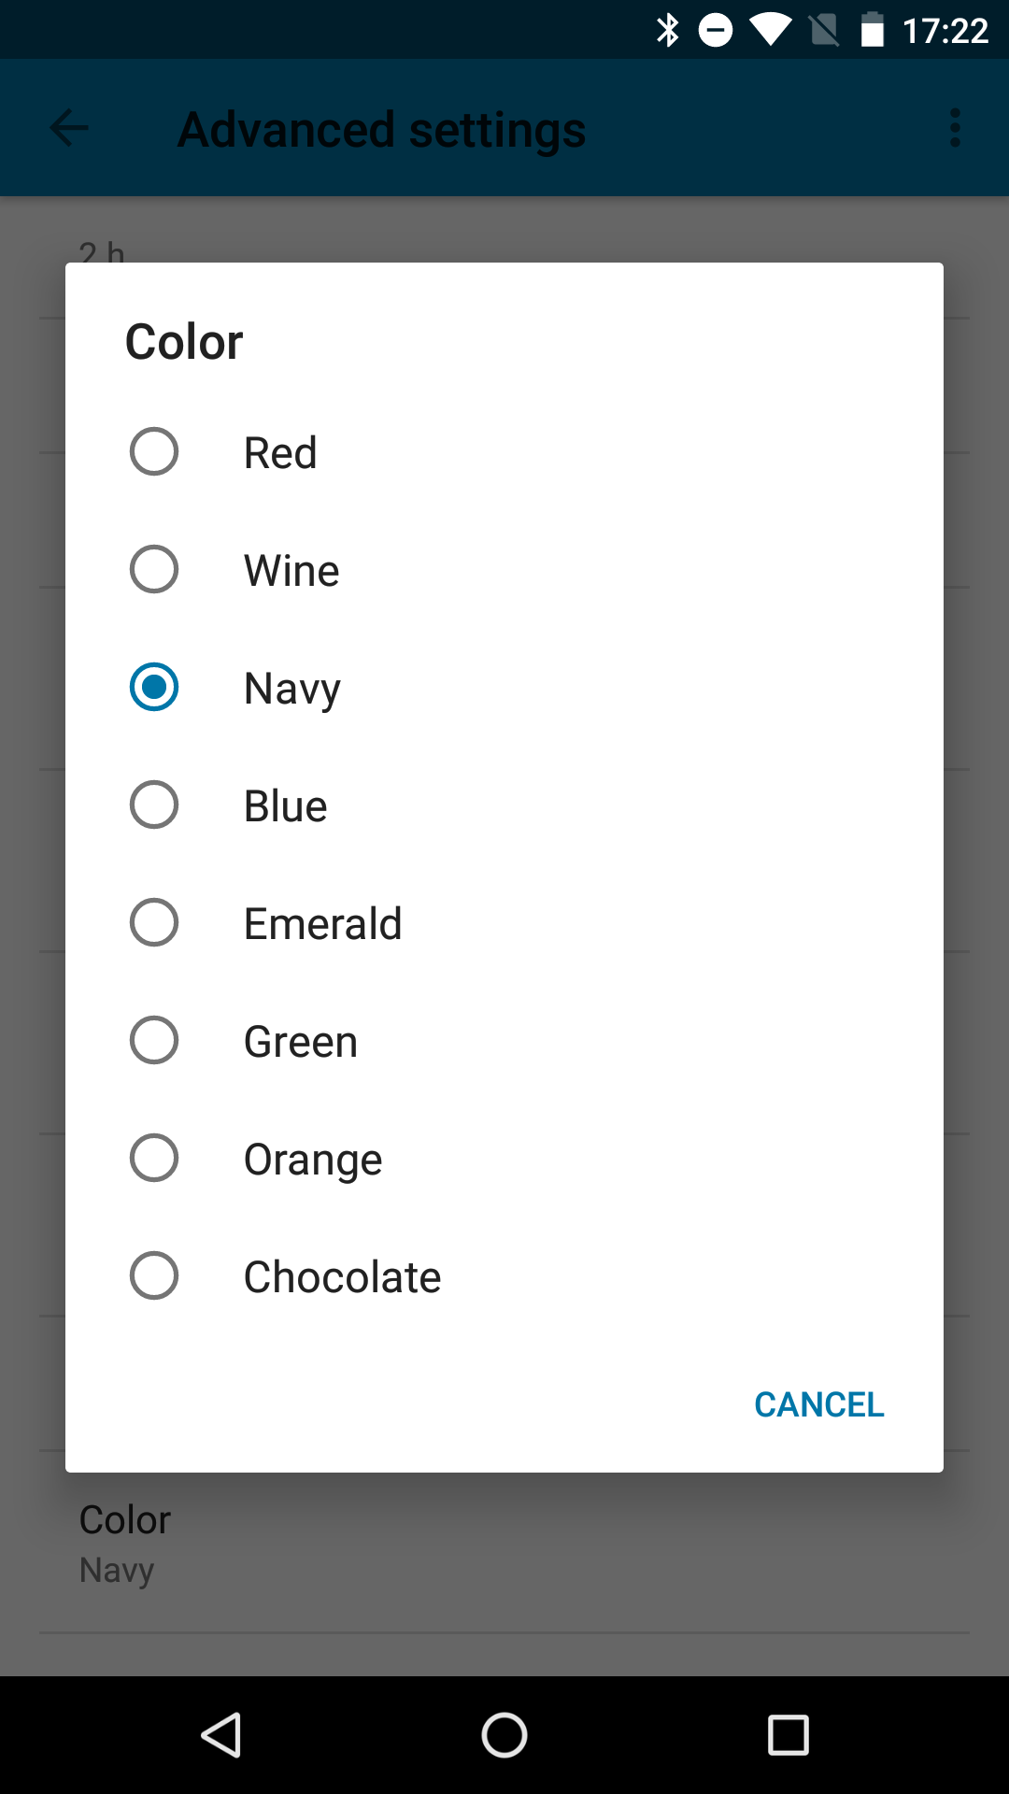Screen dimensions: 1009x1794
Task: Tap the Color Navy setting row
Action: [x=504, y=1544]
